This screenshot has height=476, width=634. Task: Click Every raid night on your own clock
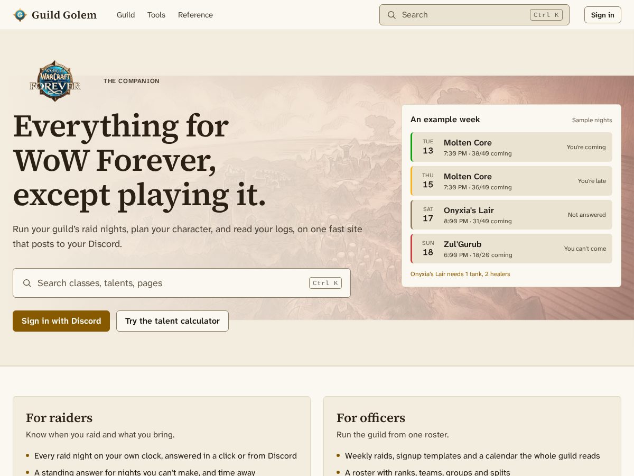click(165, 455)
